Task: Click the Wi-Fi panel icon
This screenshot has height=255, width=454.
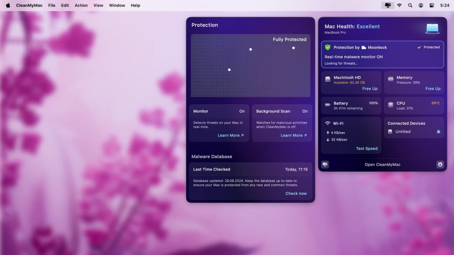Action: click(x=328, y=123)
